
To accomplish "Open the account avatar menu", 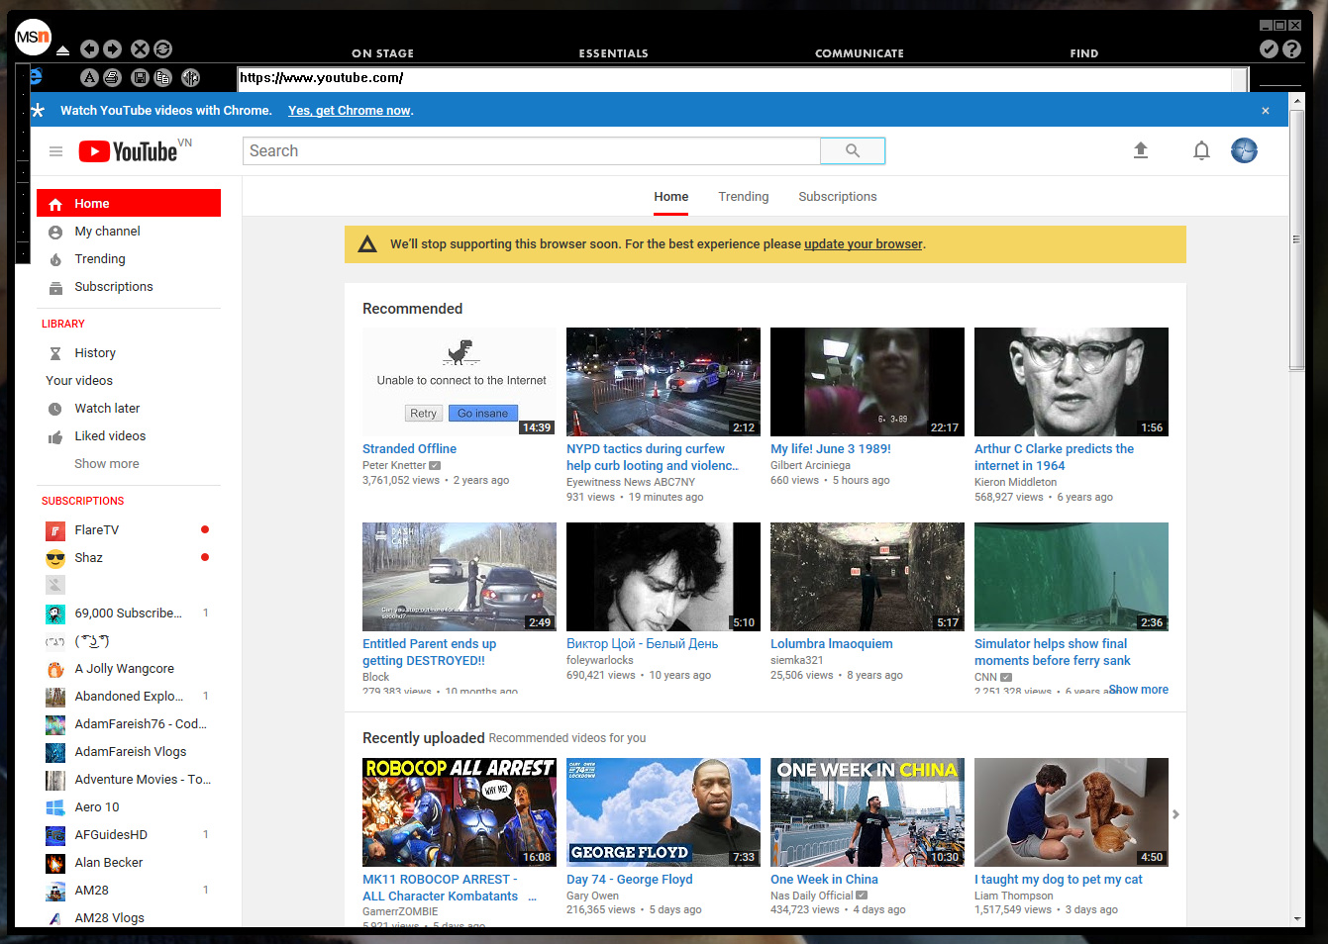I will click(x=1244, y=150).
